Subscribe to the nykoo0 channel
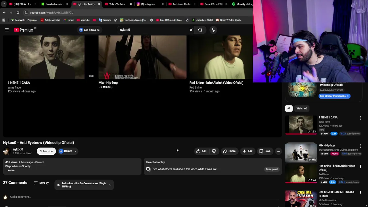This screenshot has width=368, height=207. pyautogui.click(x=46, y=151)
